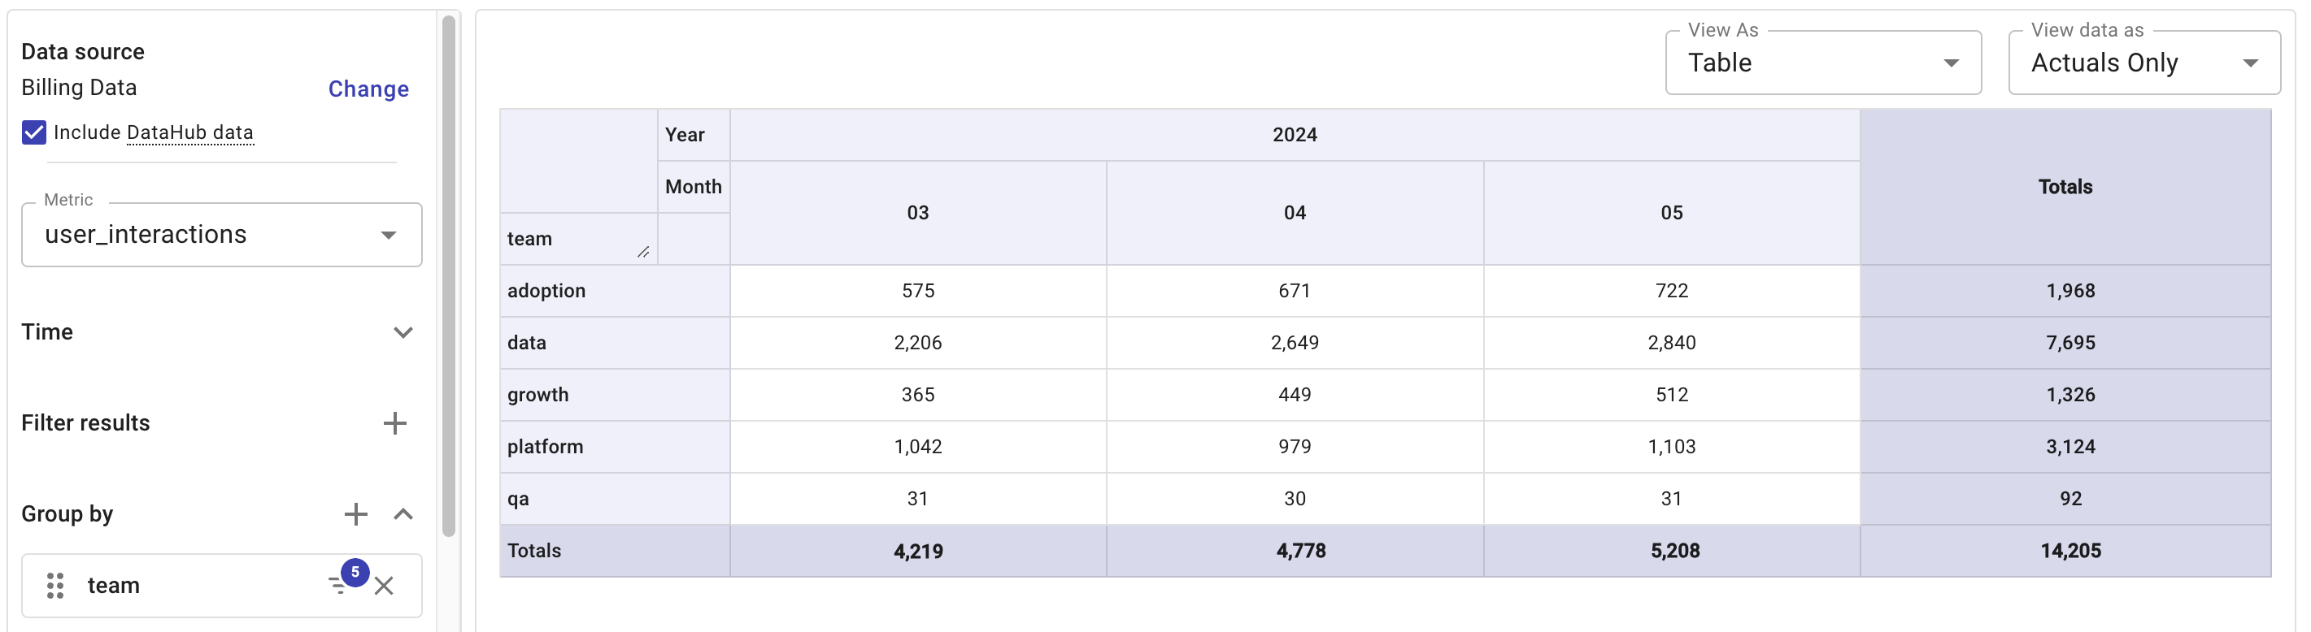This screenshot has height=632, width=2311.
Task: Click the Change data source link
Action: pos(368,89)
